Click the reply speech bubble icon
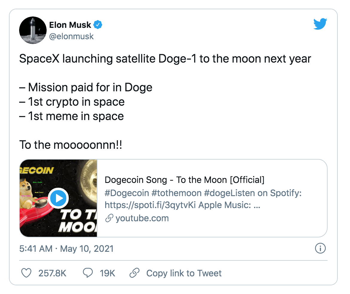The width and height of the screenshot is (350, 294). (88, 273)
